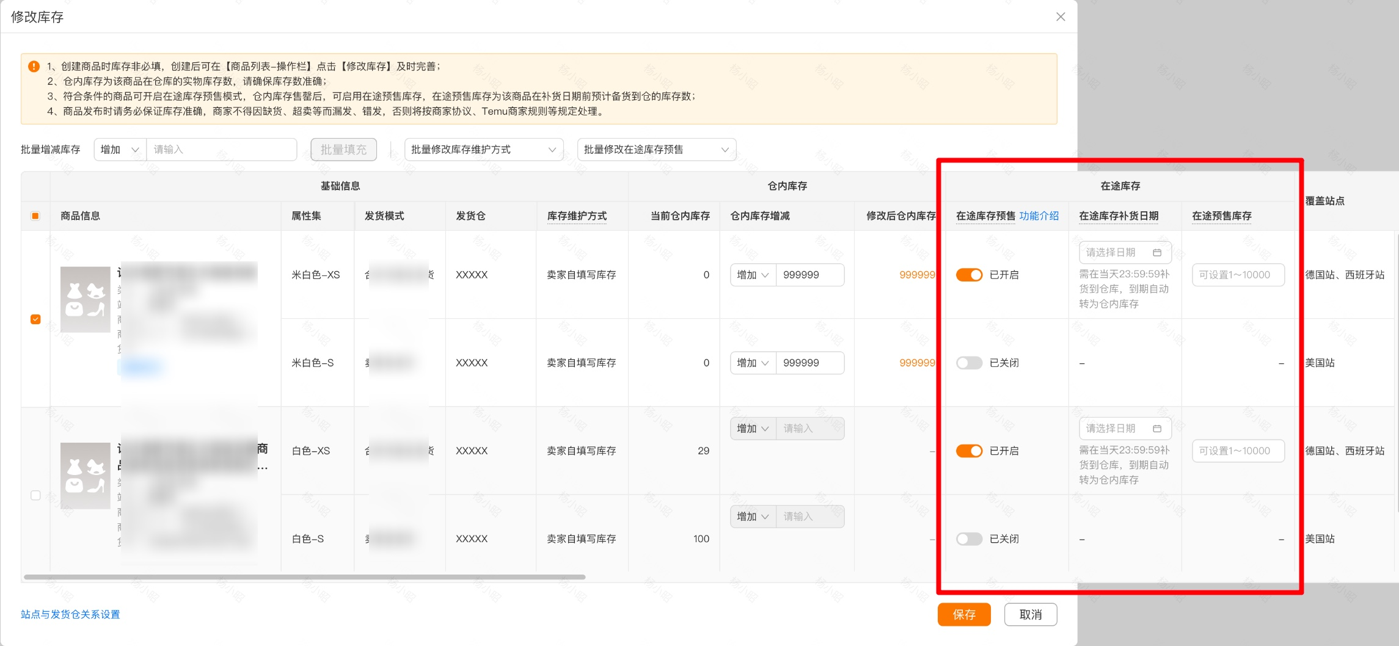Enable the 已关闭 presale toggle for 米白色-S
The image size is (1399, 646).
point(970,363)
